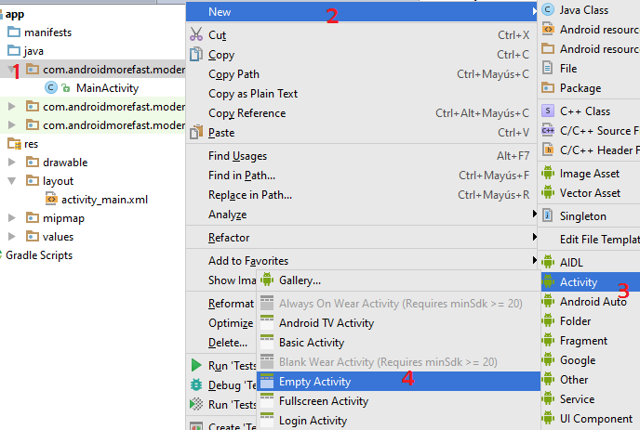
Task: Open the Refactor submenu arrow
Action: pos(534,237)
